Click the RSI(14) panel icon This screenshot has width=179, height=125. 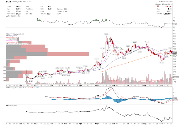pos(7,16)
